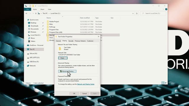Viewport: 189px width, 106px height.
Task: Select the Adobe Project folder
Action: click(x=54, y=21)
